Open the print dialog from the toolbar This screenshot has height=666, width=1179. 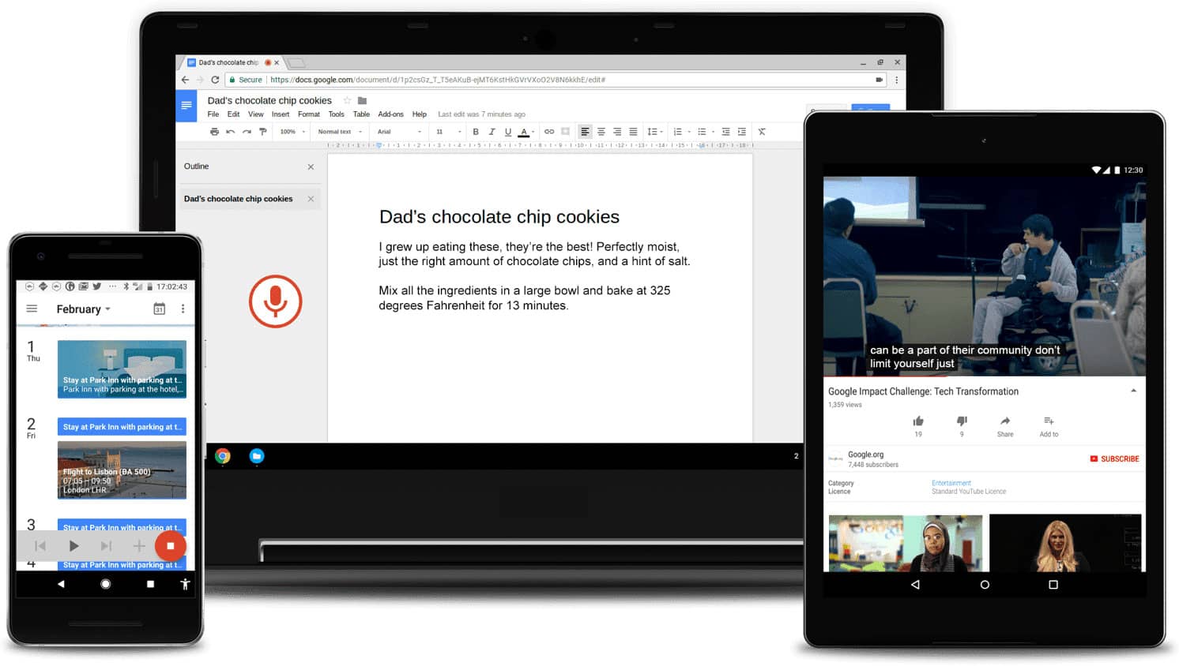pos(215,132)
